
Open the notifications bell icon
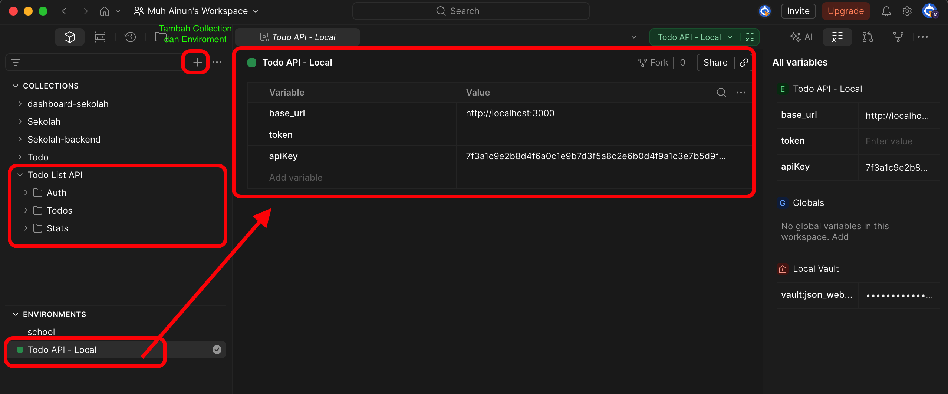(886, 11)
